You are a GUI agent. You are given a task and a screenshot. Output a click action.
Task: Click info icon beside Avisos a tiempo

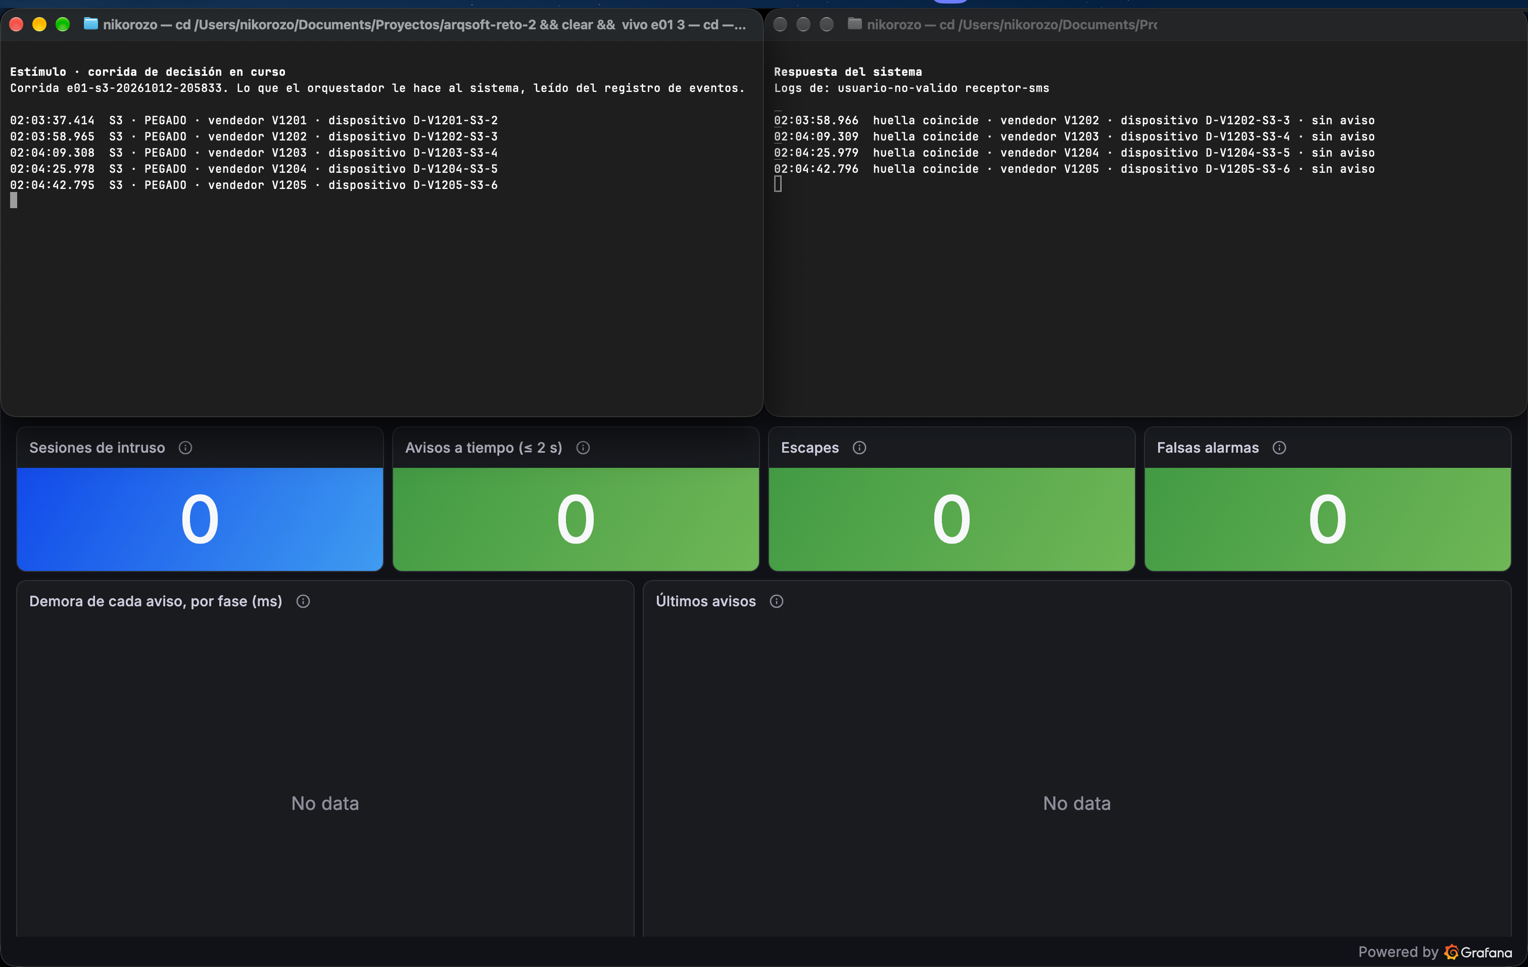point(583,448)
